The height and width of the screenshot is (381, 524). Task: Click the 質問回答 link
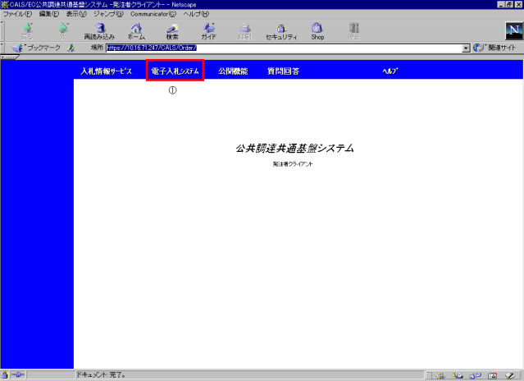[283, 71]
